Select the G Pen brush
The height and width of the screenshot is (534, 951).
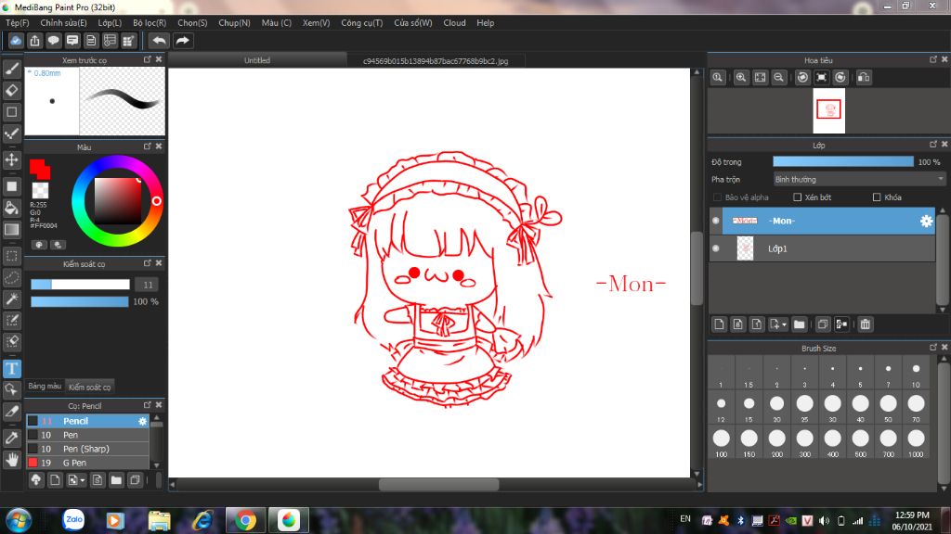pos(87,463)
